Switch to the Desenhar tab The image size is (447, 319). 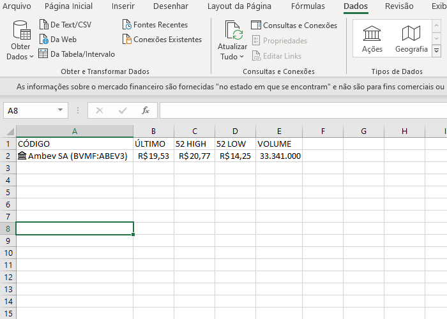click(x=170, y=6)
